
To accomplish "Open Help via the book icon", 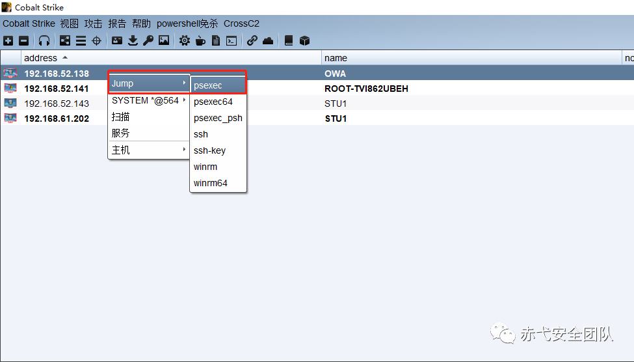I will tap(289, 40).
